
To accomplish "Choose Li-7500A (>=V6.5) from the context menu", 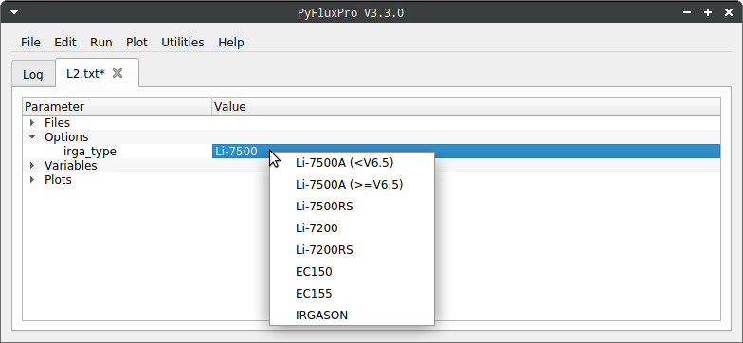I will 353,185.
